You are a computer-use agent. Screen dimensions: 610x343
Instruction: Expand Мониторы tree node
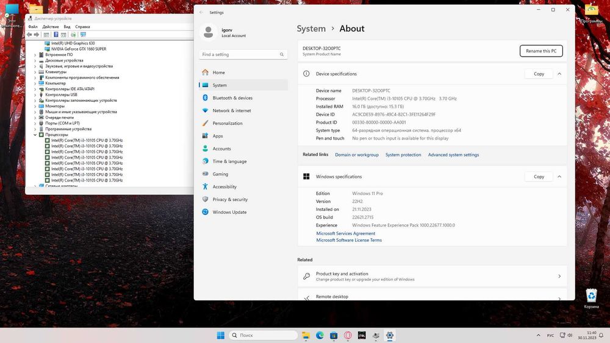(35, 106)
